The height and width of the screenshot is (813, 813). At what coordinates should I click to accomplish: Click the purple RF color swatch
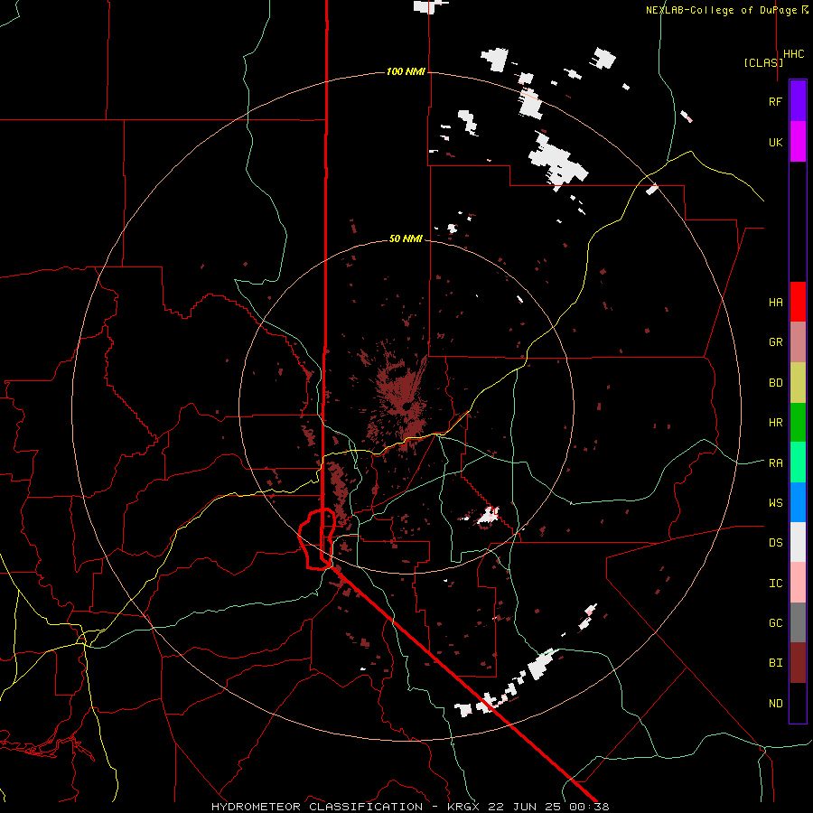[798, 100]
